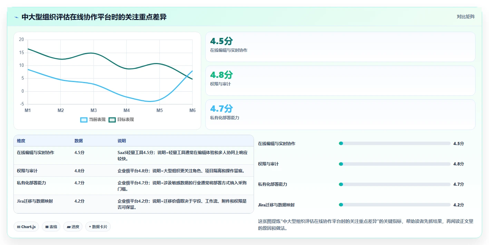Click the M6 axis label on chart

192,110
